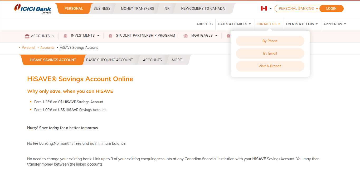Collapse the Contact Us menu

point(268,24)
